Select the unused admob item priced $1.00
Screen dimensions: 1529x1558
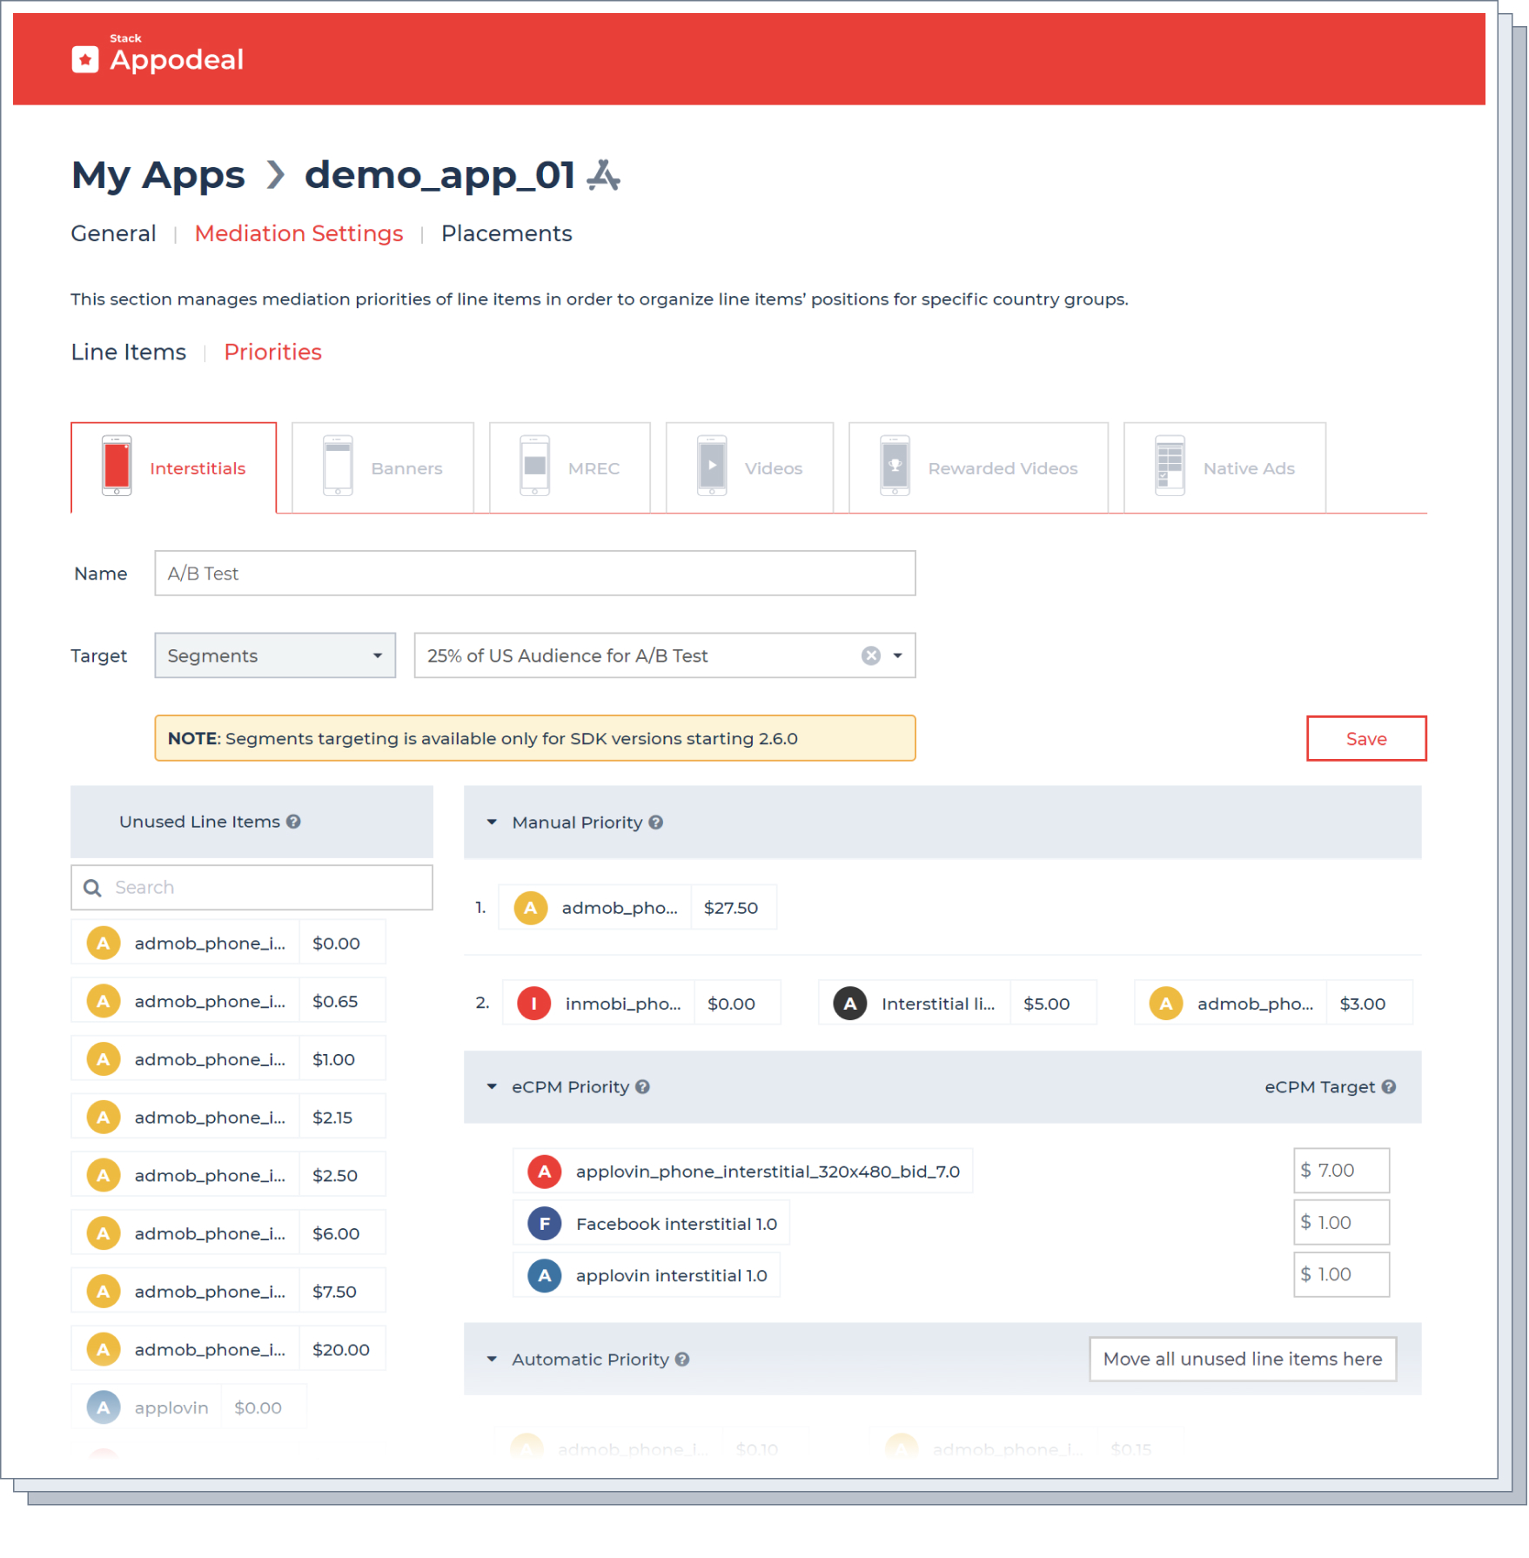228,1060
